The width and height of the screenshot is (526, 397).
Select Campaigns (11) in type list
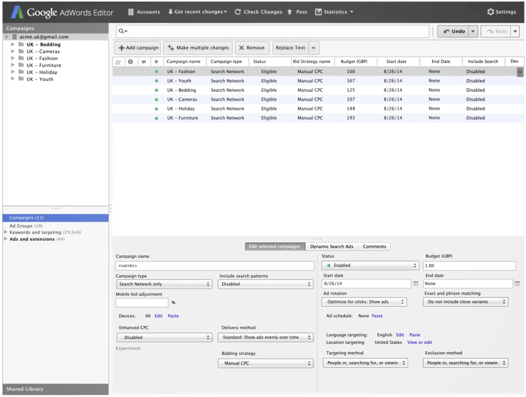click(x=55, y=218)
